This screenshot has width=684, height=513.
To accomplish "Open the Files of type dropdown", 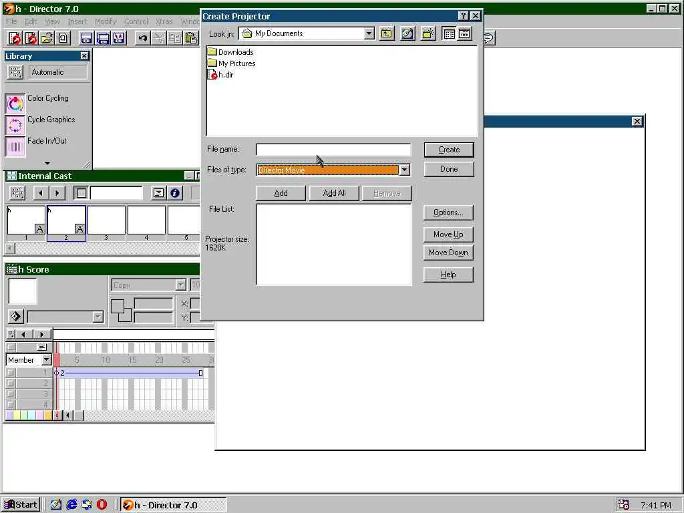I will tap(404, 170).
